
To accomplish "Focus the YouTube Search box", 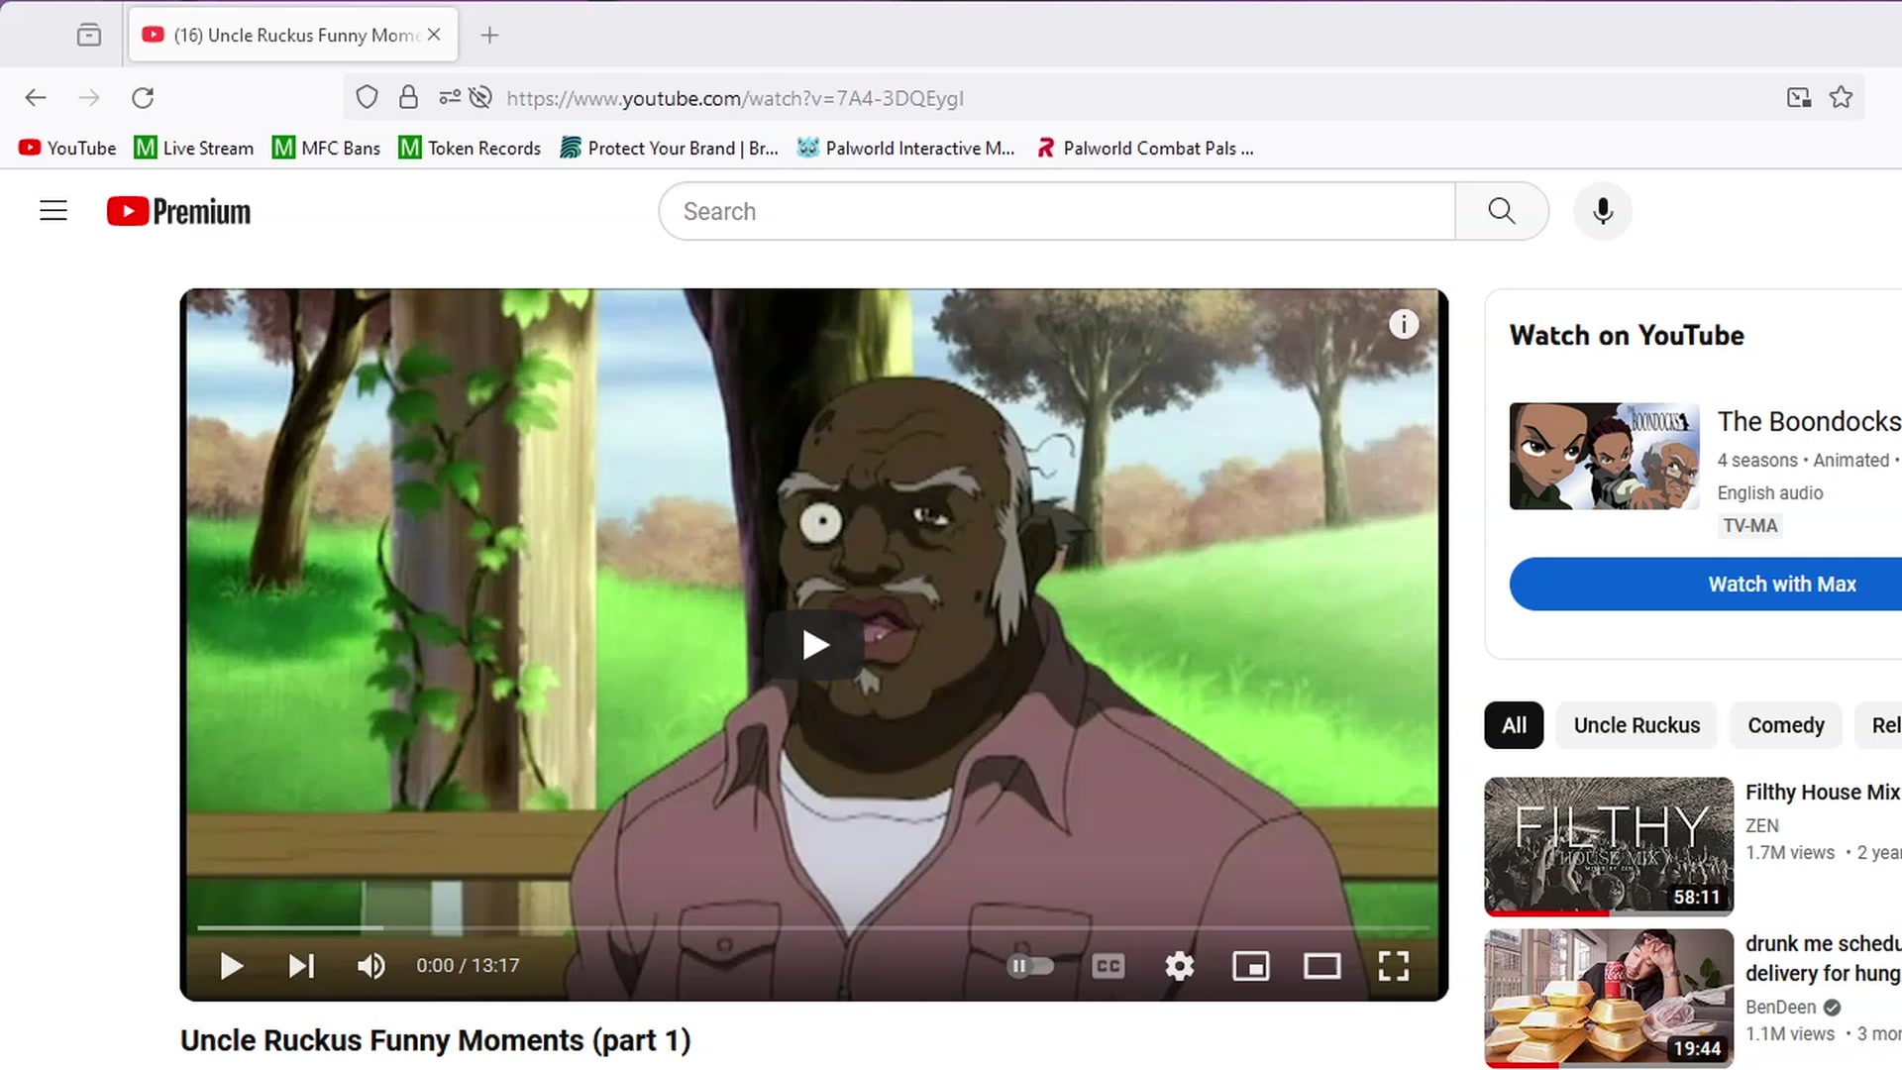I will pyautogui.click(x=1057, y=211).
